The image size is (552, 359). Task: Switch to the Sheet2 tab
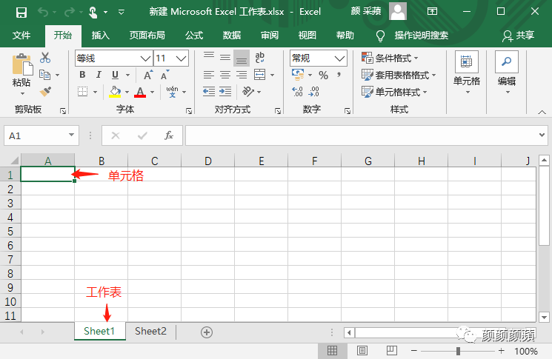pyautogui.click(x=150, y=331)
